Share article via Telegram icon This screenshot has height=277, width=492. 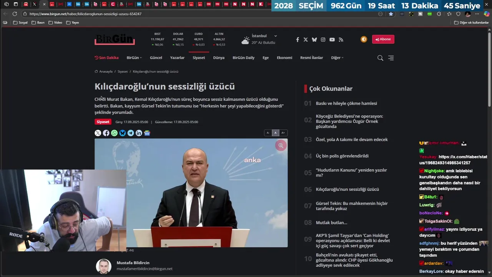tap(131, 133)
